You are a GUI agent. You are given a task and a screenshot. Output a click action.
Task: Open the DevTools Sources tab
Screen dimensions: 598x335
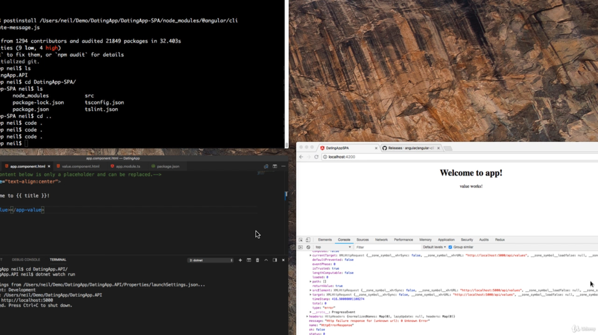point(362,240)
